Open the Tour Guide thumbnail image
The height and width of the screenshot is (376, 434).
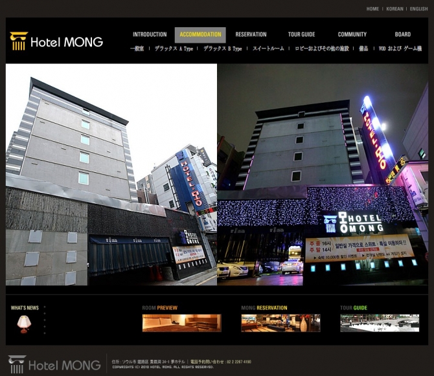(x=380, y=323)
